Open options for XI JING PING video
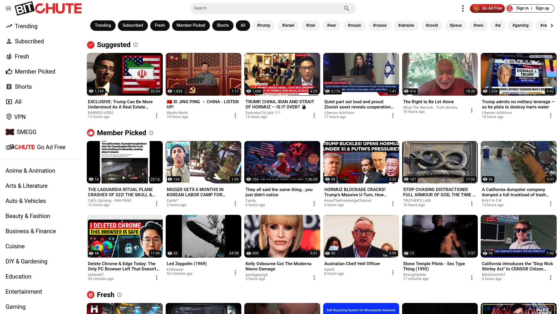Image resolution: width=559 pixels, height=314 pixels. (235, 115)
